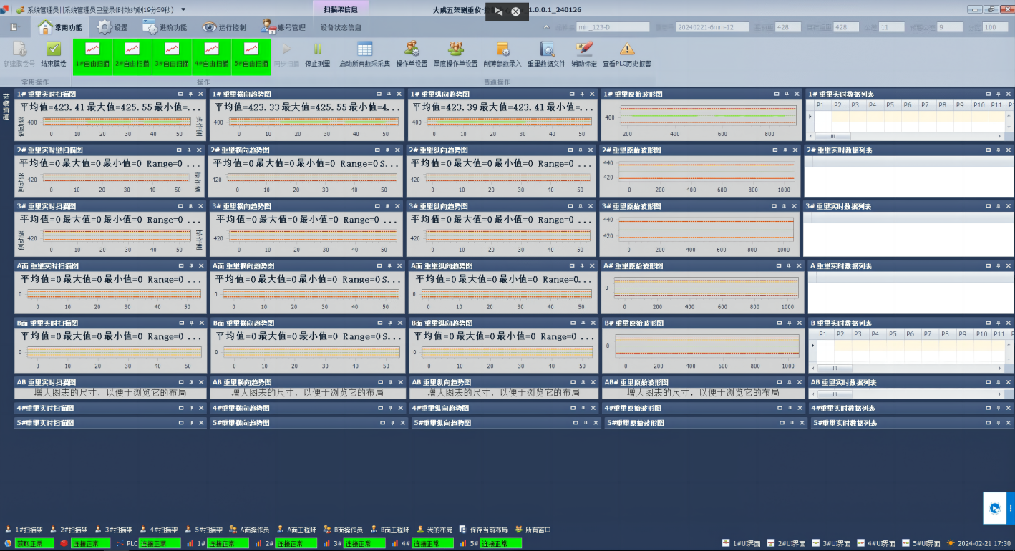Open the 运行控制 ribbon tab
This screenshot has width=1015, height=551.
click(223, 27)
